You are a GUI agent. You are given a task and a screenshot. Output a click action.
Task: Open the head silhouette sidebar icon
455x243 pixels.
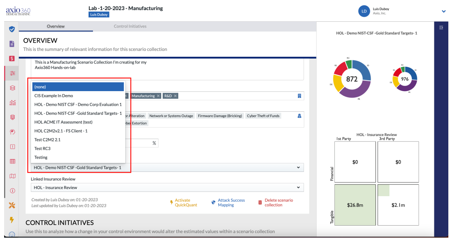click(x=12, y=132)
